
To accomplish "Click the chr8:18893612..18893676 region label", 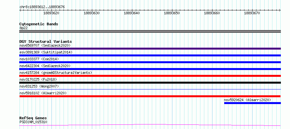I will coord(42,7).
